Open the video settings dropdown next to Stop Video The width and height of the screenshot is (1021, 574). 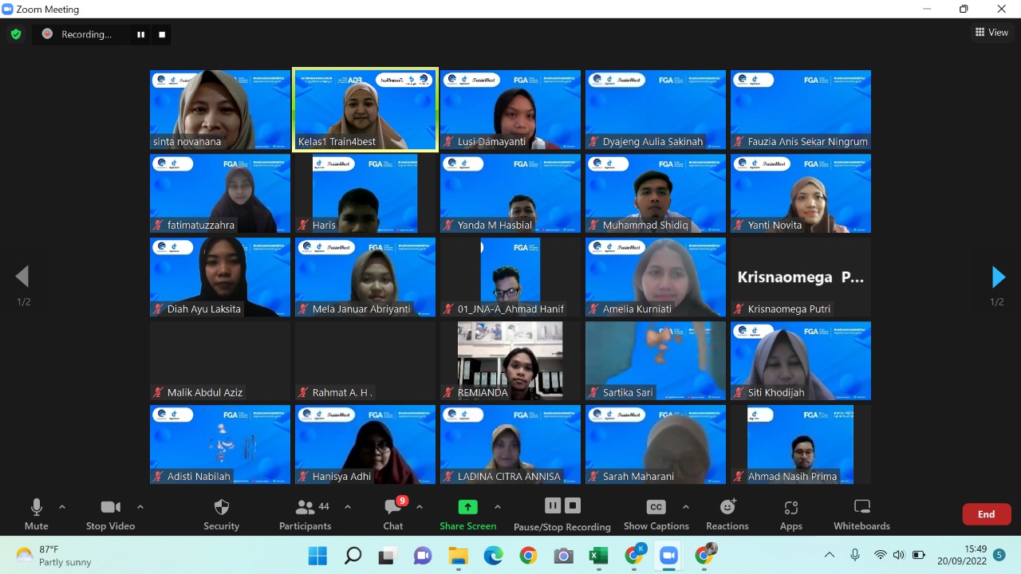tap(140, 505)
